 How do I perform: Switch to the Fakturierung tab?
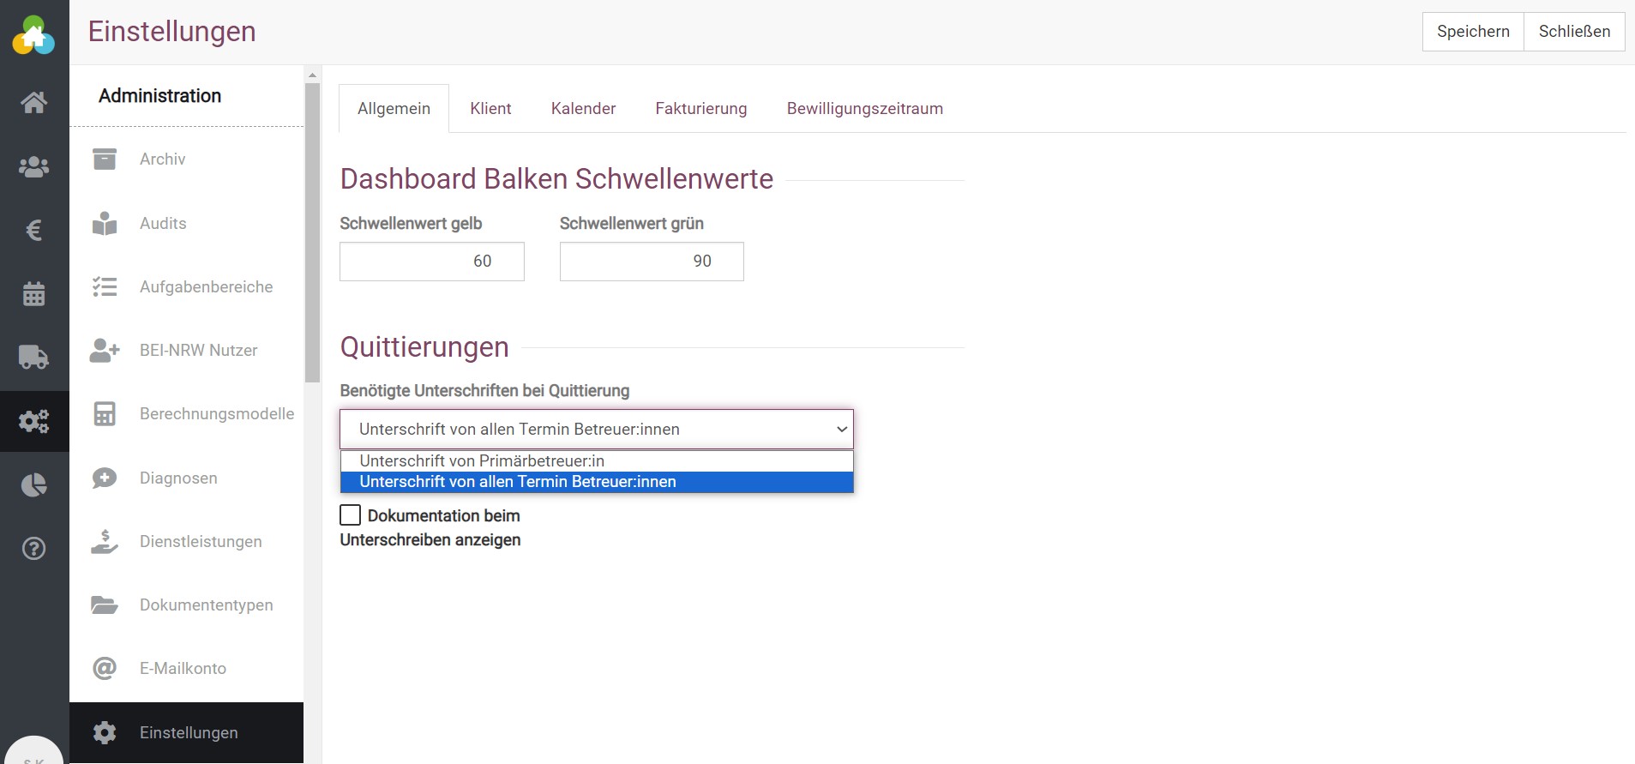pyautogui.click(x=700, y=109)
